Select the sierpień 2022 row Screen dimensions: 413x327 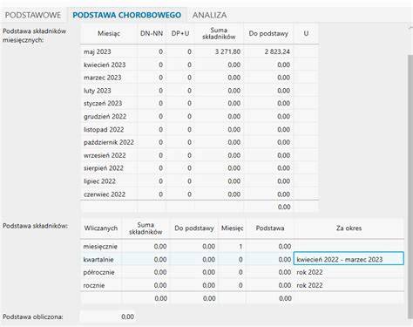[x=200, y=168]
